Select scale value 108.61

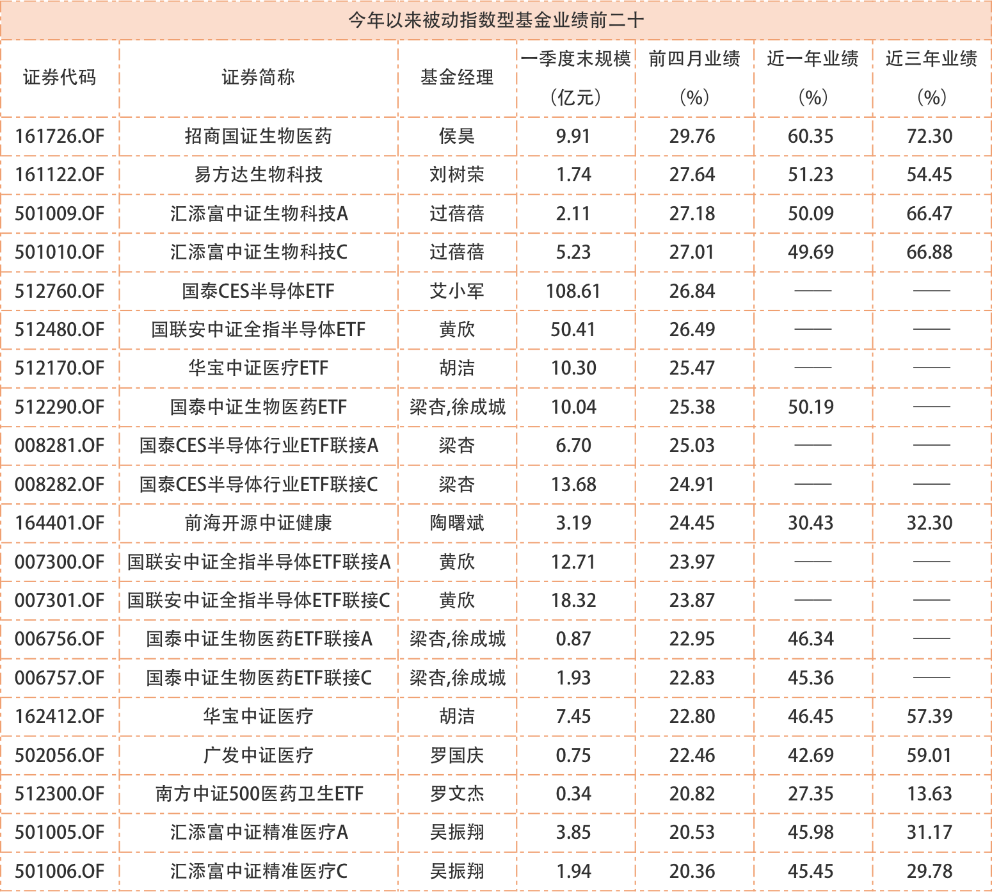[x=573, y=291]
